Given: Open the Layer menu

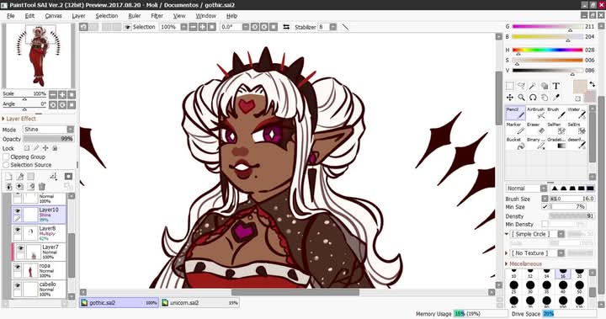Looking at the screenshot, I should pyautogui.click(x=78, y=16).
